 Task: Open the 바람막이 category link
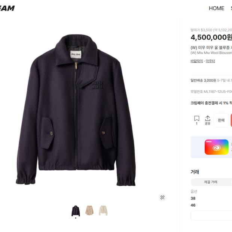196,61
